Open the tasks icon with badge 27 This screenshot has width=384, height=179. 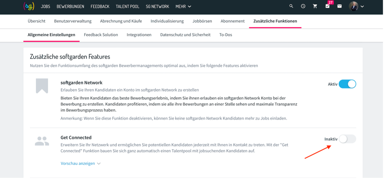coord(327,6)
